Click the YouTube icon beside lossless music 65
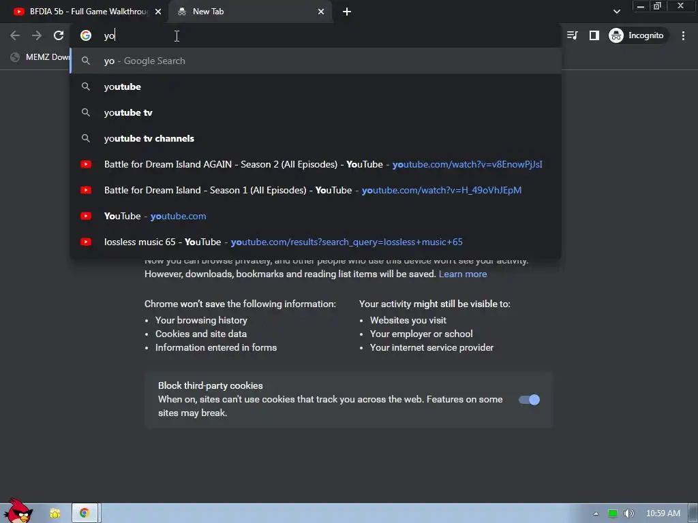 coord(86,242)
